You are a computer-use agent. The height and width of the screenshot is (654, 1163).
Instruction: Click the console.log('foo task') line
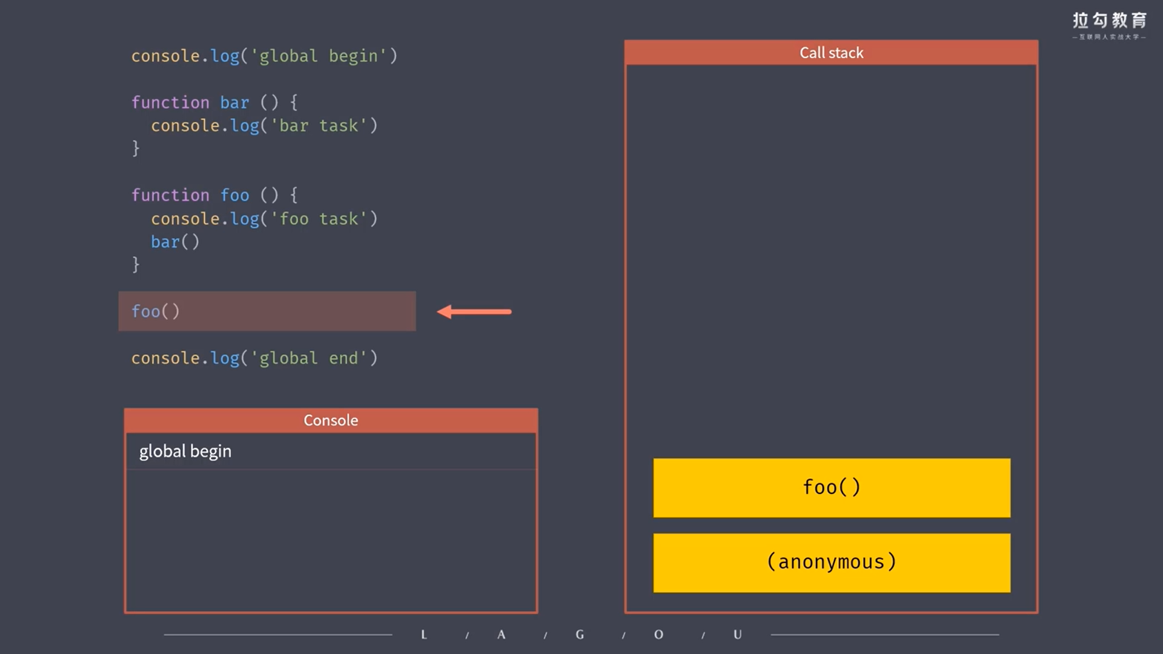click(x=264, y=219)
